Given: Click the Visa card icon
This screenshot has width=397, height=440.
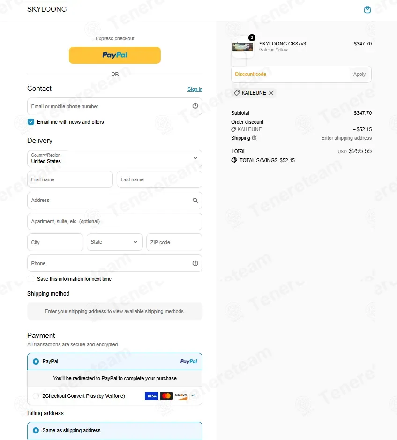Looking at the screenshot, I should [x=151, y=396].
